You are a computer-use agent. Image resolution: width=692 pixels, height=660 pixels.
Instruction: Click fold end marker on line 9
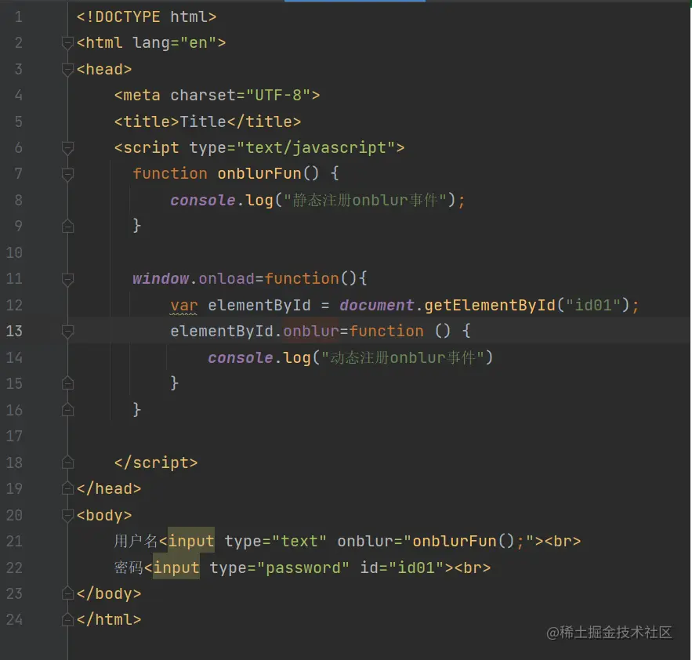tap(67, 226)
